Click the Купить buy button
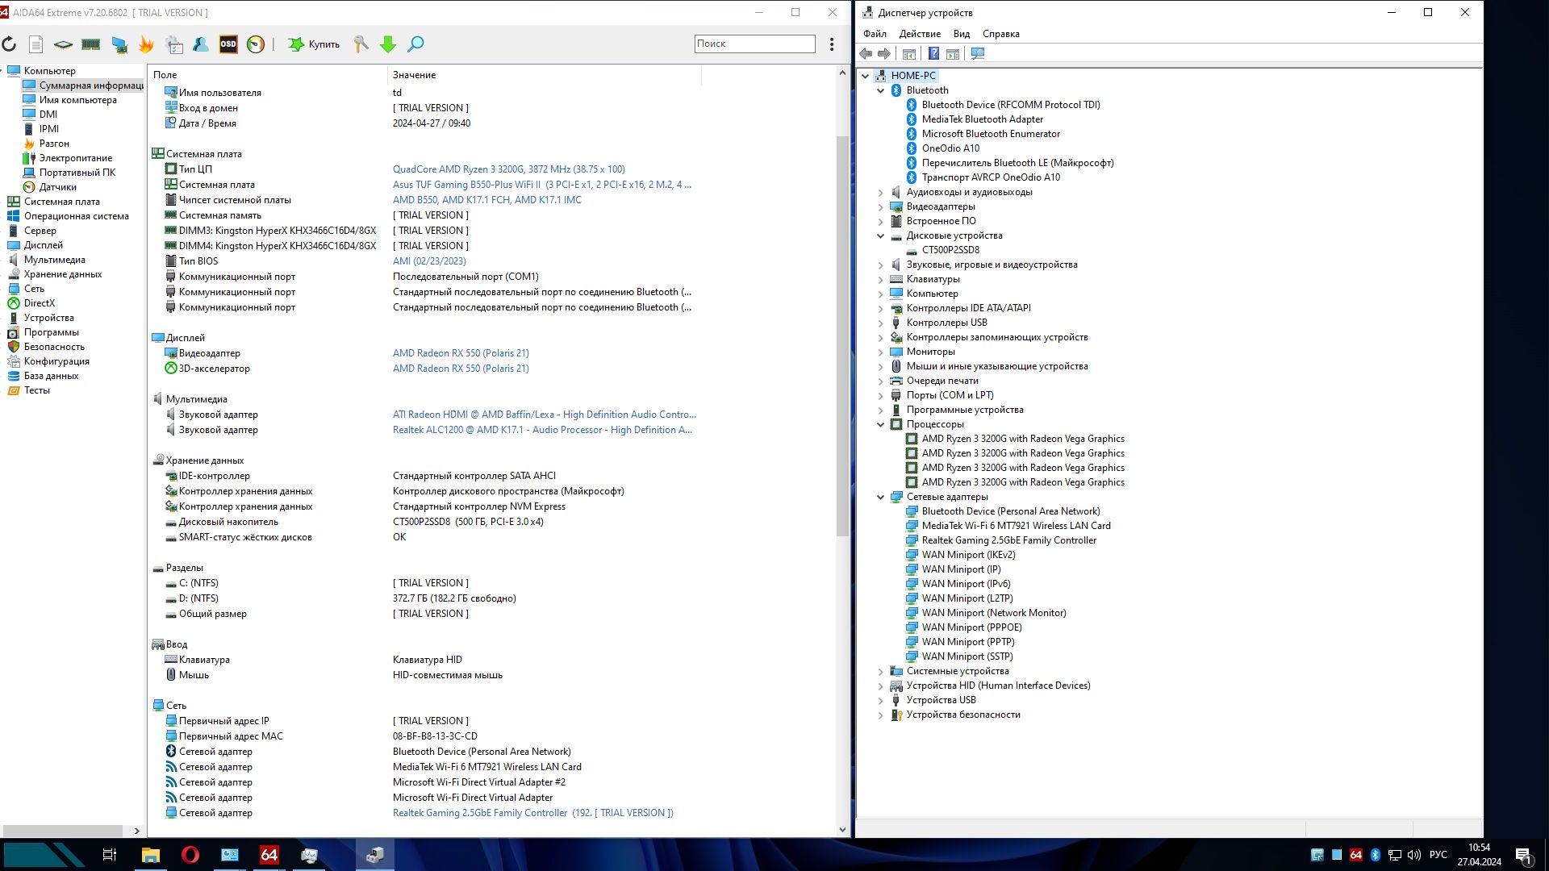The height and width of the screenshot is (871, 1549). pos(314,44)
